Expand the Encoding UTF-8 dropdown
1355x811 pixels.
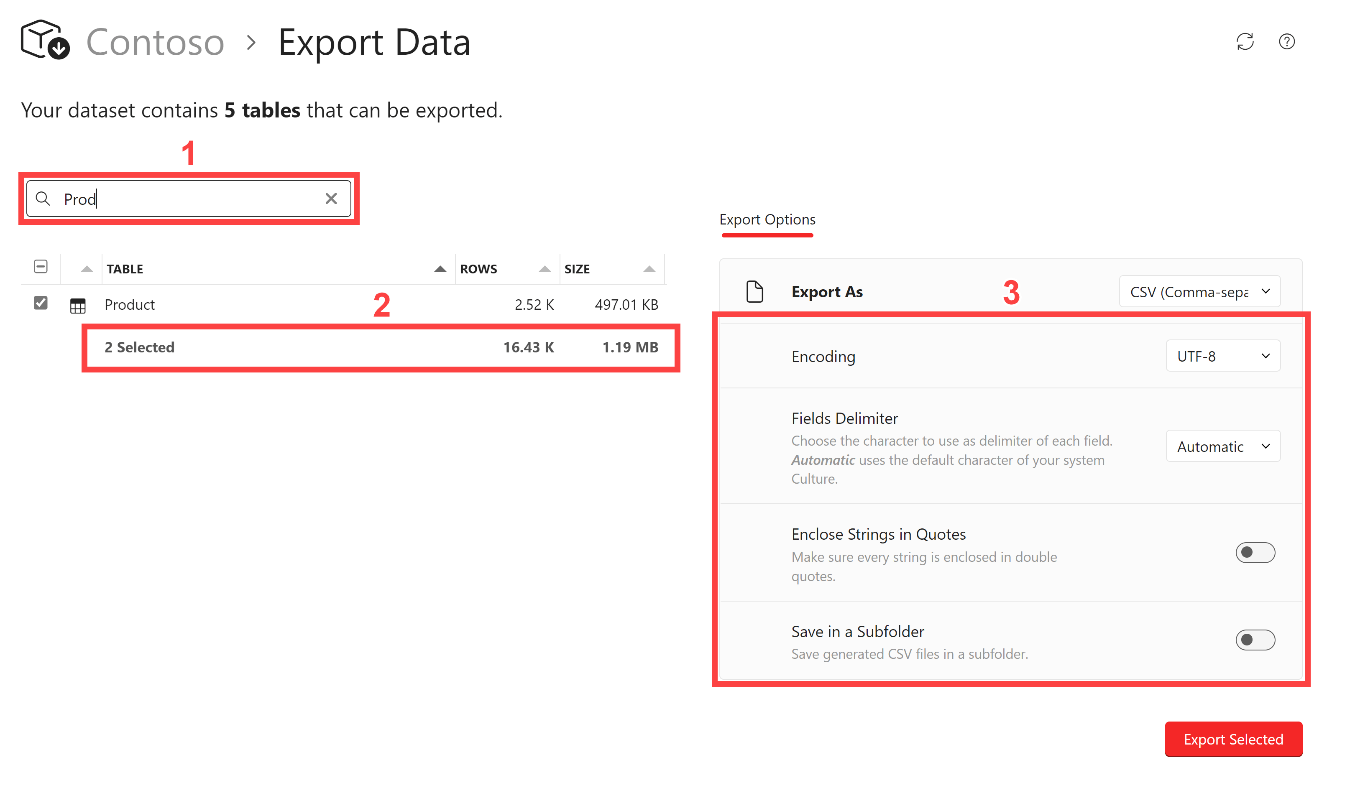click(1223, 356)
